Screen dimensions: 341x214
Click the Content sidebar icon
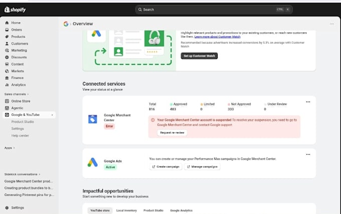(7, 64)
